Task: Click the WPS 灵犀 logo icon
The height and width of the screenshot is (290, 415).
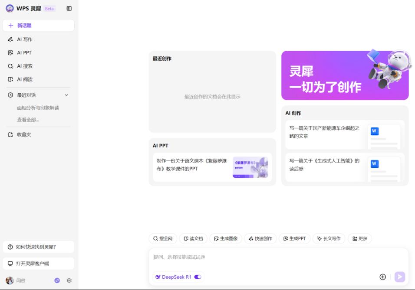Action: [10, 9]
